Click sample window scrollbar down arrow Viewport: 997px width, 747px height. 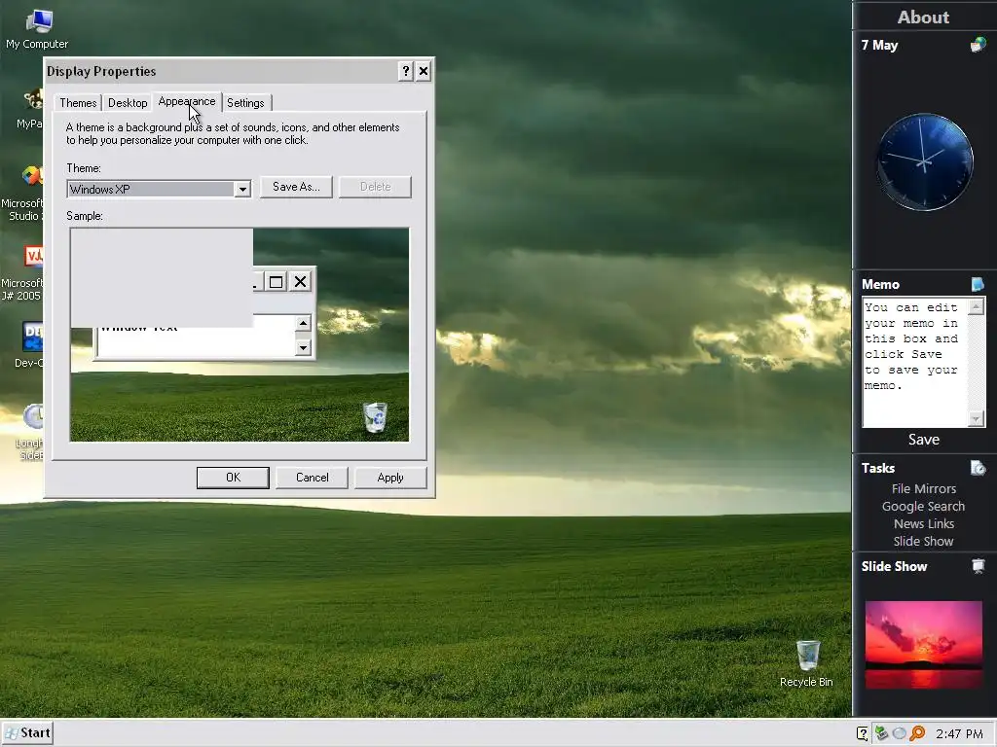coord(304,347)
